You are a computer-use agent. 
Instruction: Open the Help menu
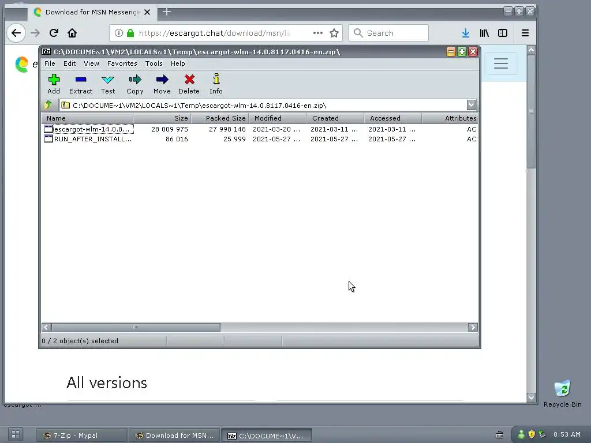(x=178, y=63)
